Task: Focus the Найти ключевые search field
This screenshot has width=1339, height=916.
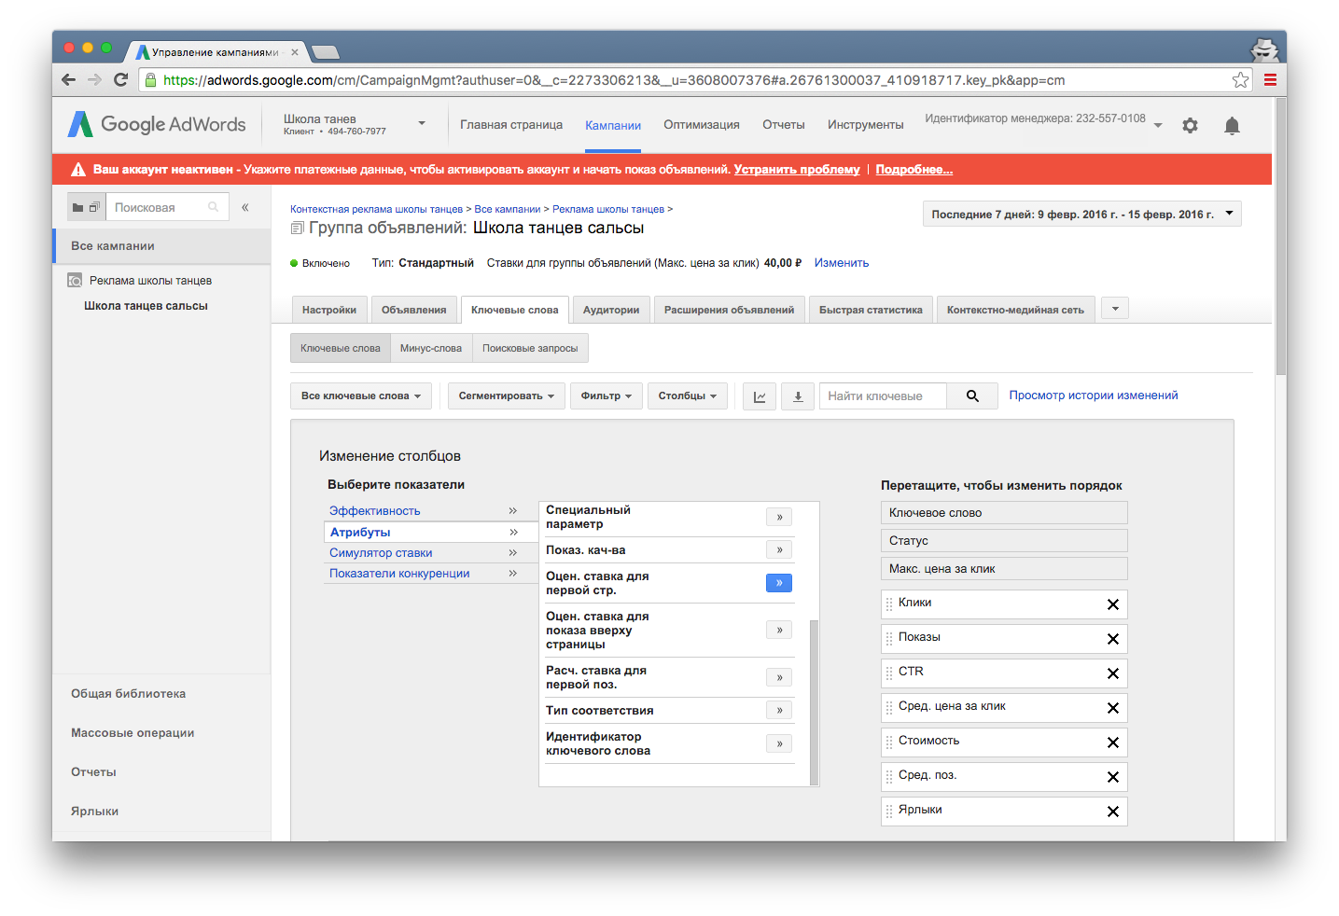Action: pos(882,396)
